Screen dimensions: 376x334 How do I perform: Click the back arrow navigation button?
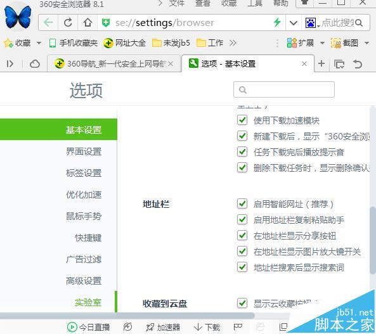[49, 23]
